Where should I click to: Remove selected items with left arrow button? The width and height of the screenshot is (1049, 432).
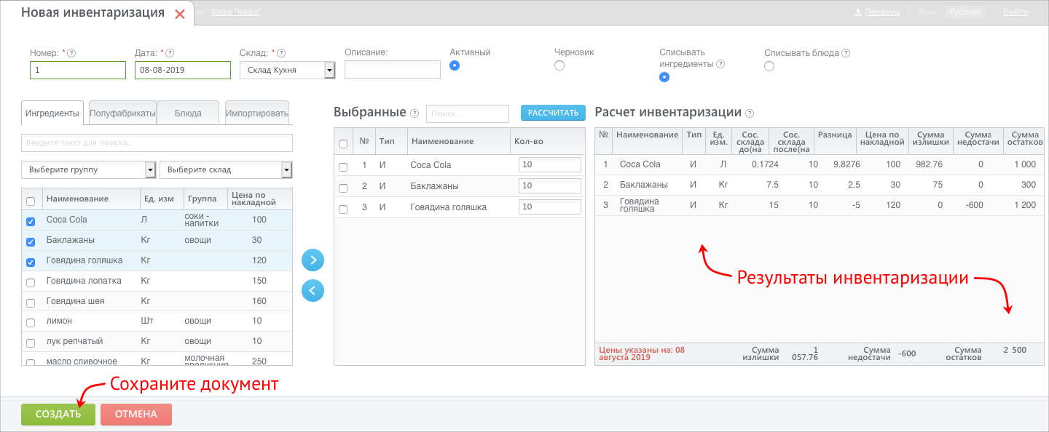point(313,291)
